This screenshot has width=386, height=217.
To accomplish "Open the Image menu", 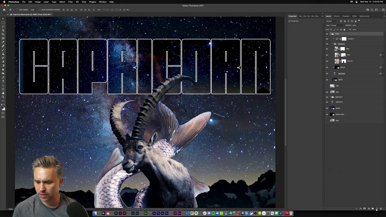I will click(x=38, y=2).
